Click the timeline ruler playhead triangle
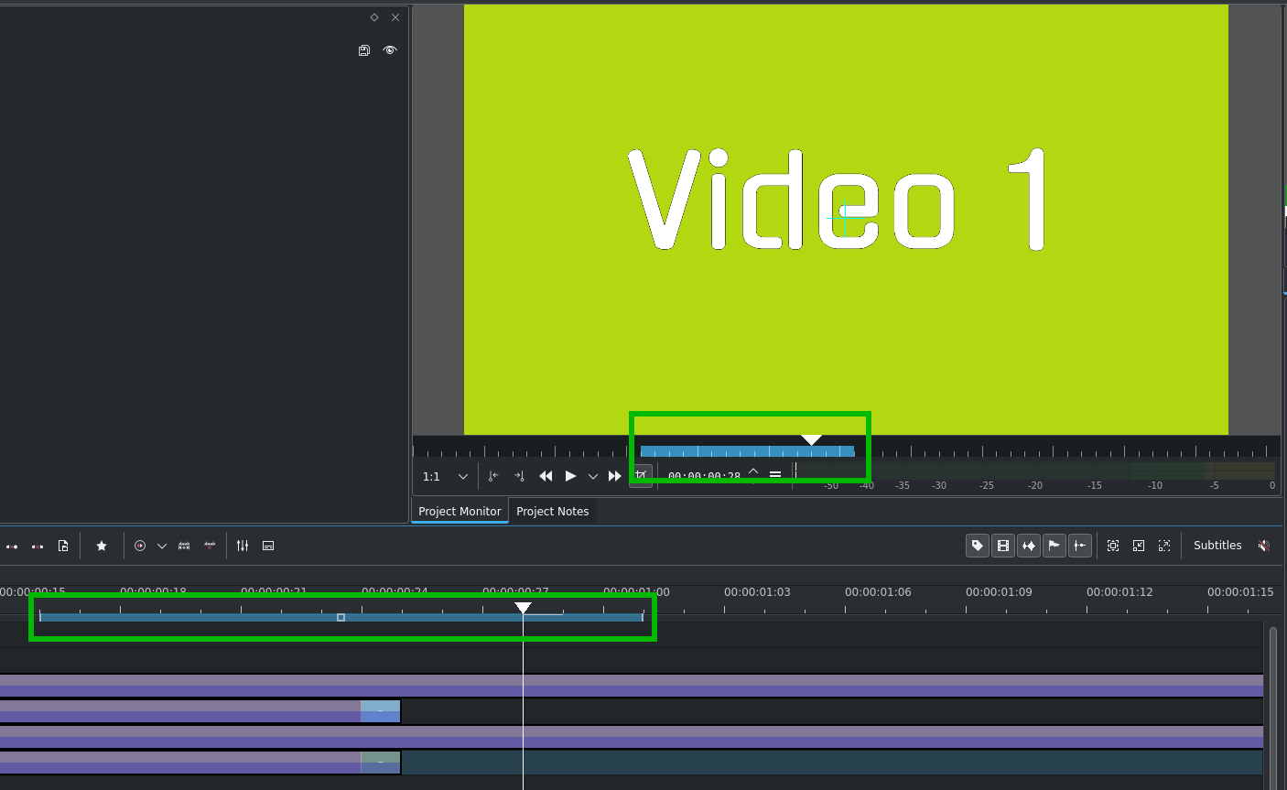The image size is (1287, 790). [x=523, y=608]
